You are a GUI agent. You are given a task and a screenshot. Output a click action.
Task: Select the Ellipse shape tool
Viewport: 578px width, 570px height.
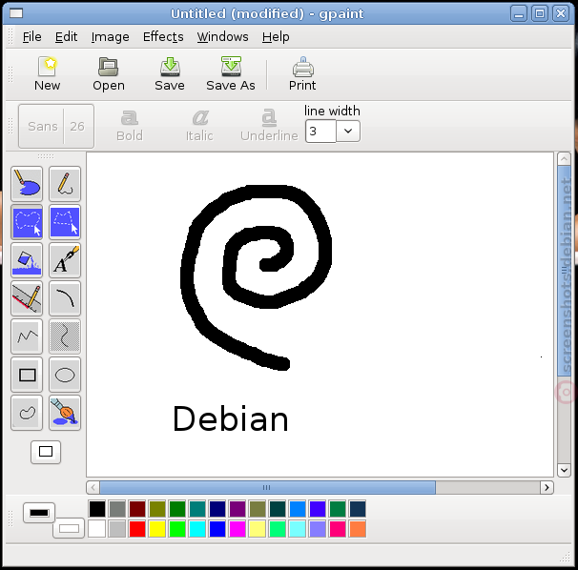65,375
